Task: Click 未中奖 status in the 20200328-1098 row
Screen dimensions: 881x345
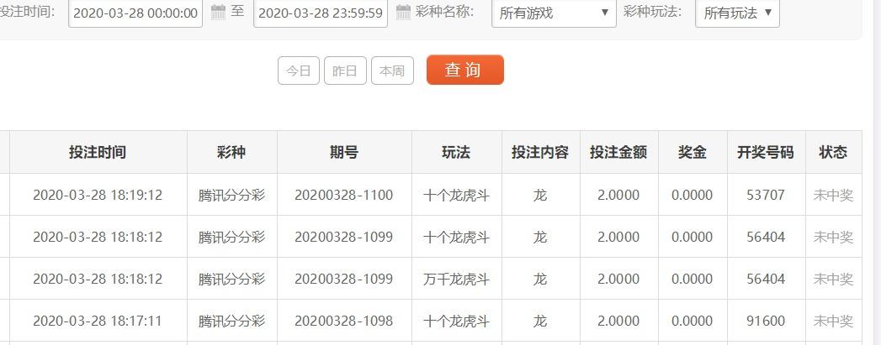Action: (833, 321)
